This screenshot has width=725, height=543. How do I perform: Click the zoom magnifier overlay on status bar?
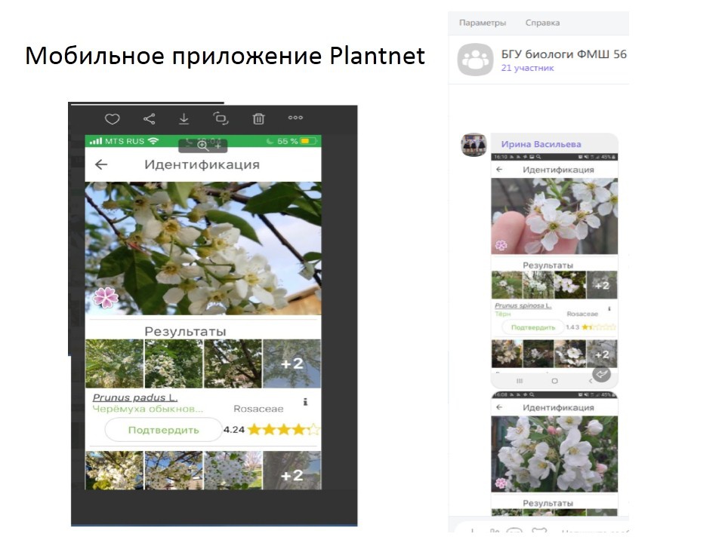pyautogui.click(x=202, y=146)
